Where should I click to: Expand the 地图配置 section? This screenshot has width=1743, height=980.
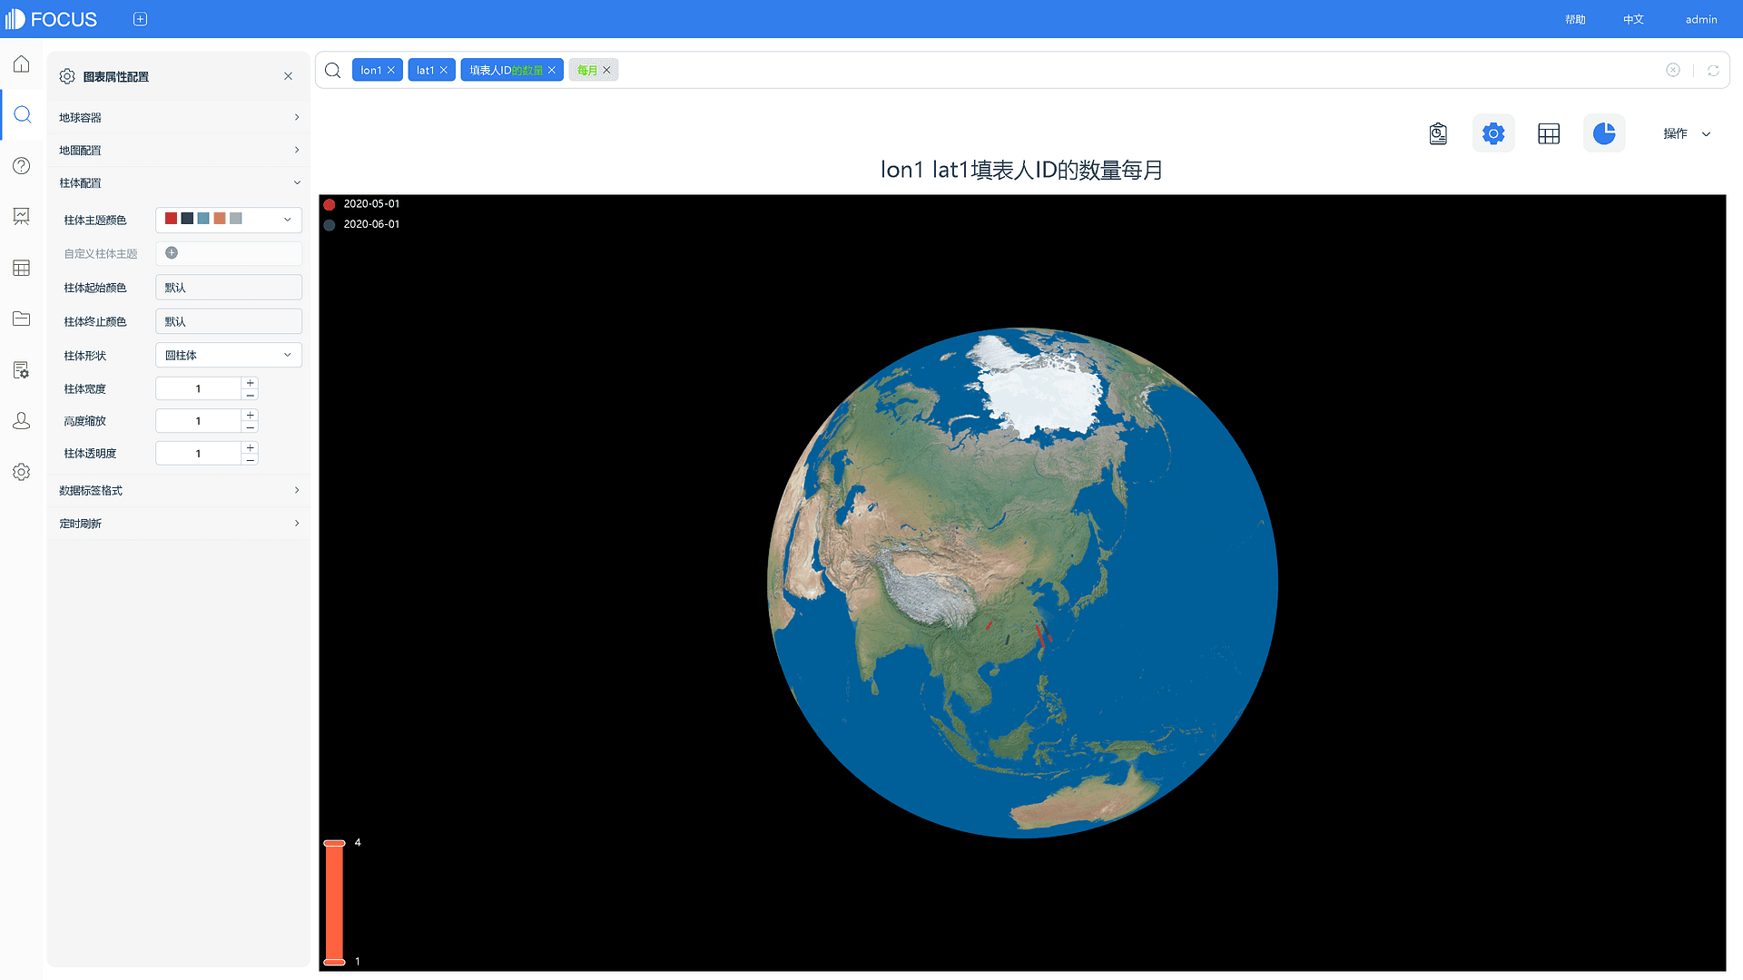pos(179,150)
